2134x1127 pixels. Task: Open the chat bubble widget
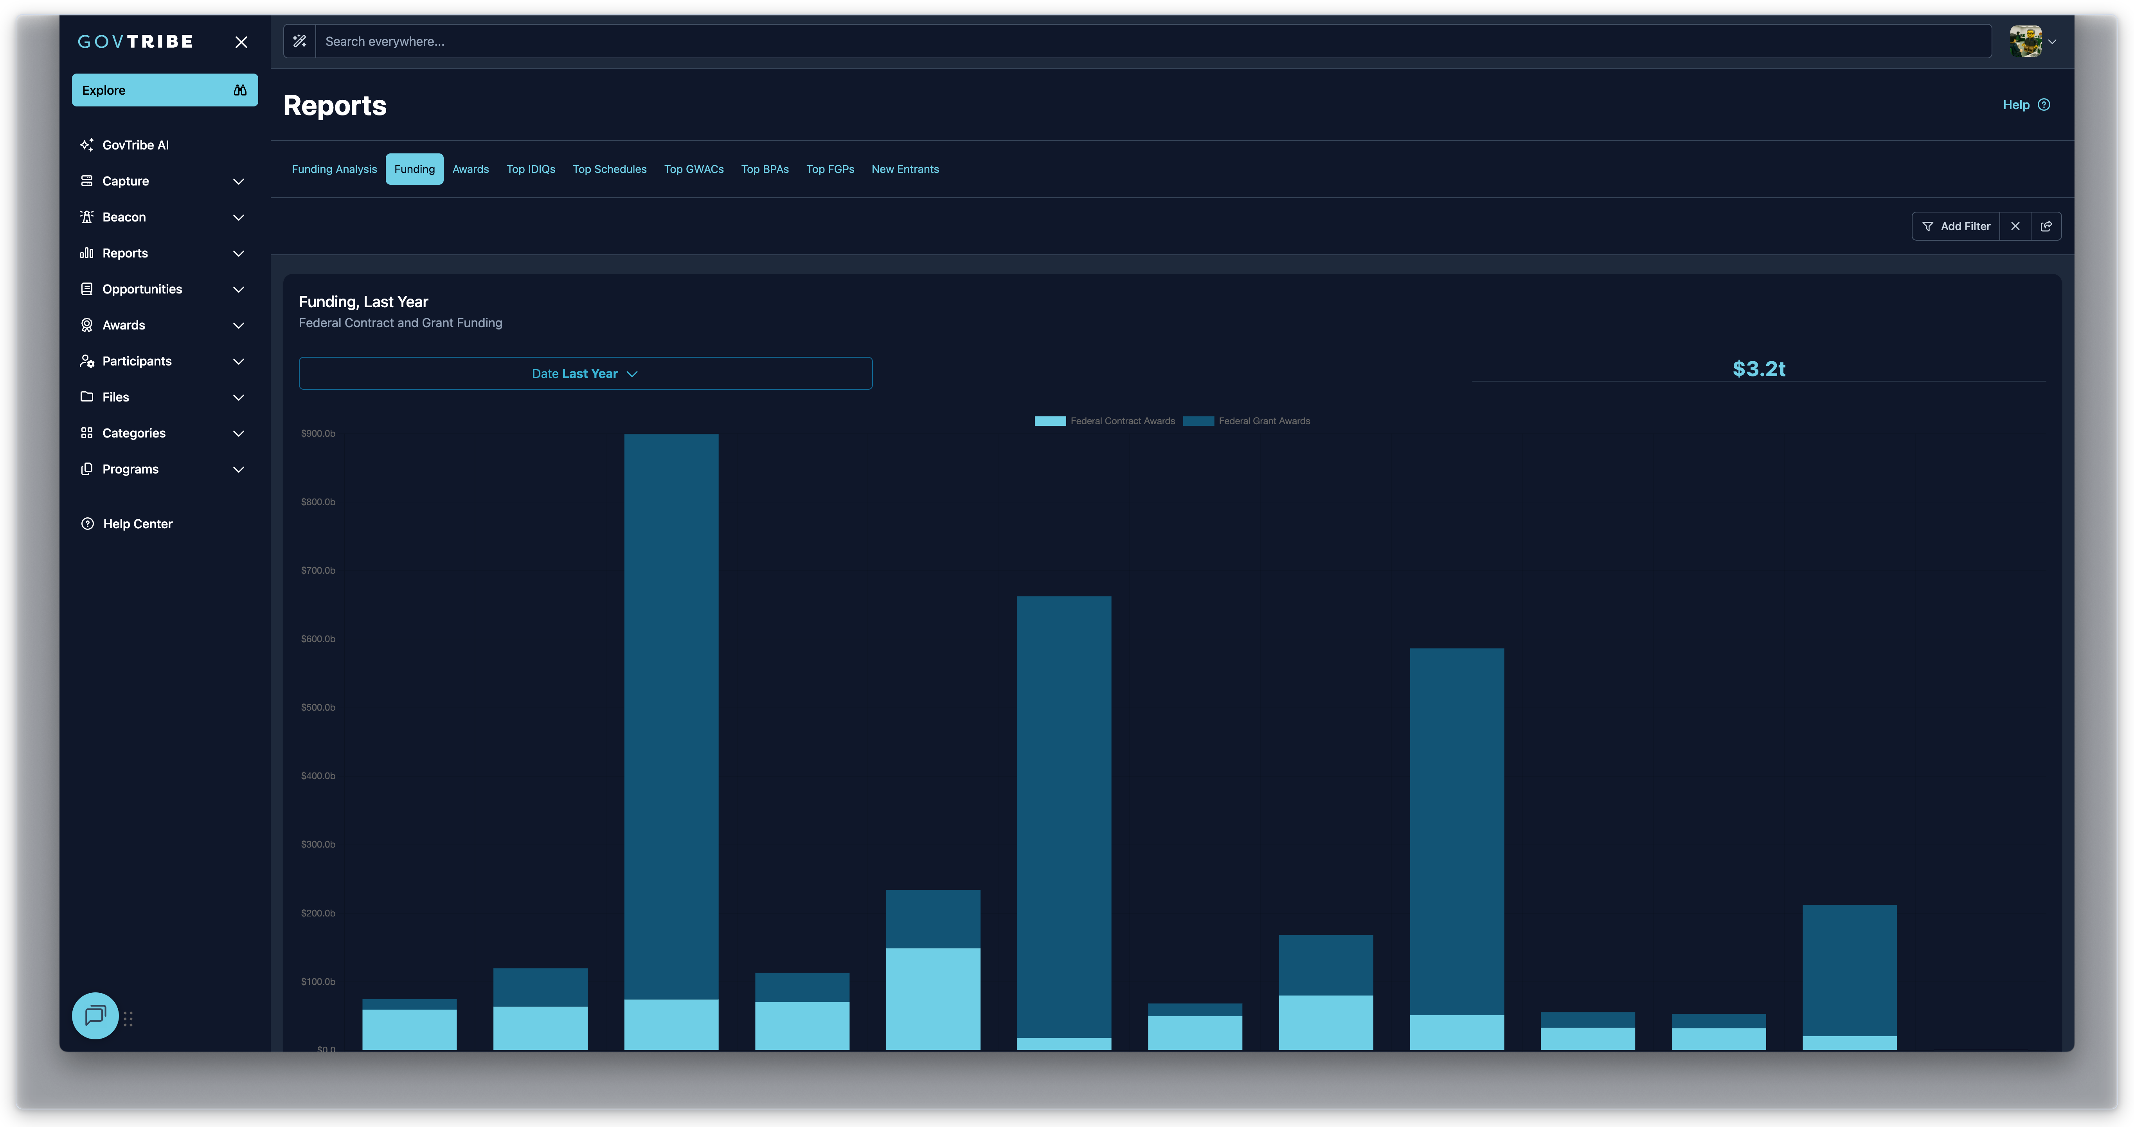[x=95, y=1016]
